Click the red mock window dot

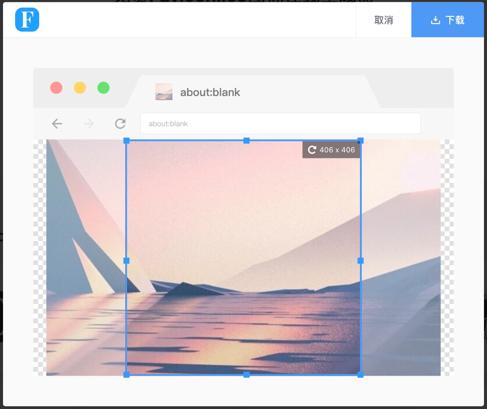click(56, 88)
